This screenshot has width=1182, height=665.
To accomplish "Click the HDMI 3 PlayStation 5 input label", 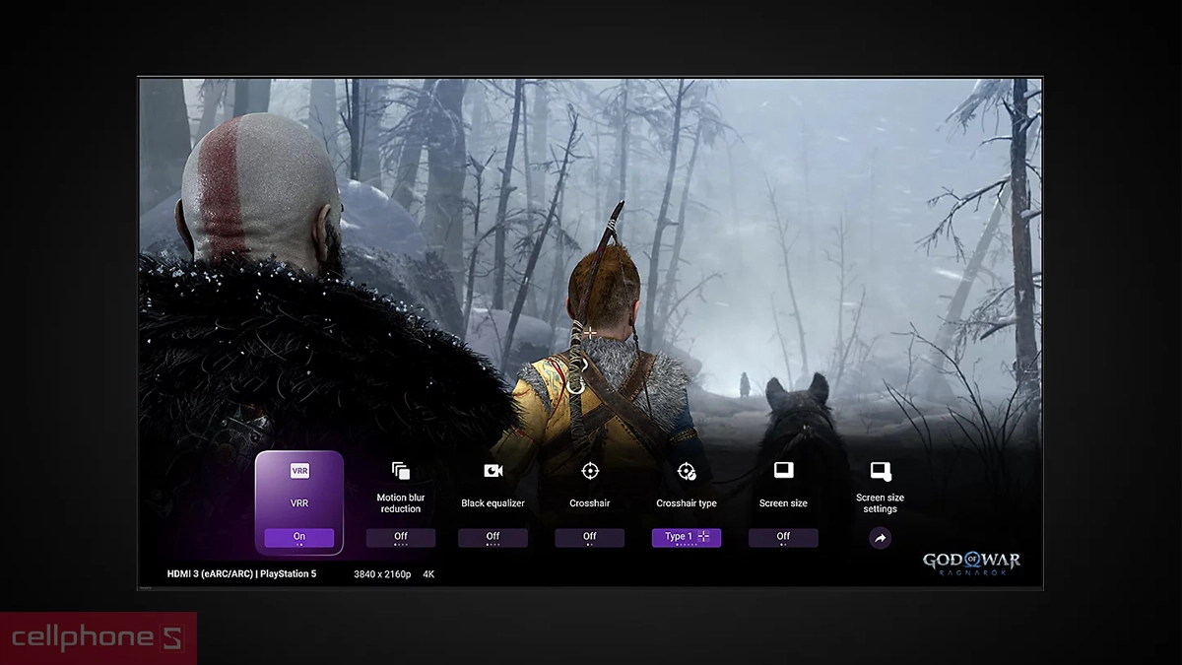I will pos(241,573).
